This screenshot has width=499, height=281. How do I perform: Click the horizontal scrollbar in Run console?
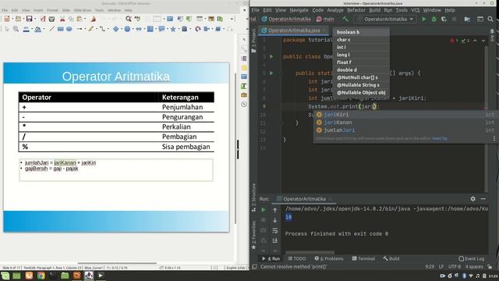coord(310,252)
